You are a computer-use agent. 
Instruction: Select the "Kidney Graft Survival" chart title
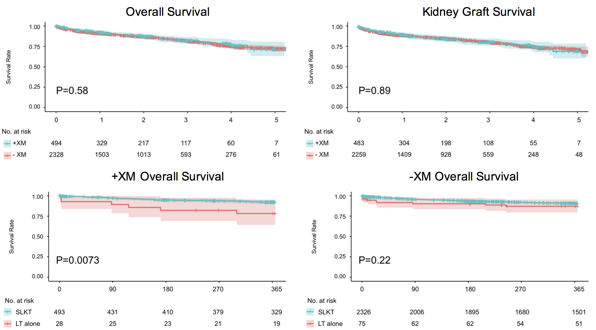478,12
